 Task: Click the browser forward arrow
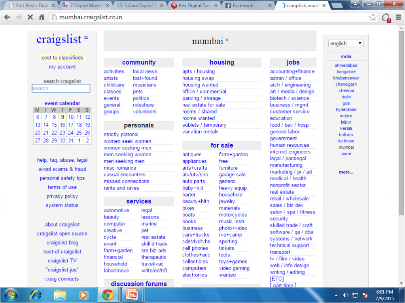point(19,17)
